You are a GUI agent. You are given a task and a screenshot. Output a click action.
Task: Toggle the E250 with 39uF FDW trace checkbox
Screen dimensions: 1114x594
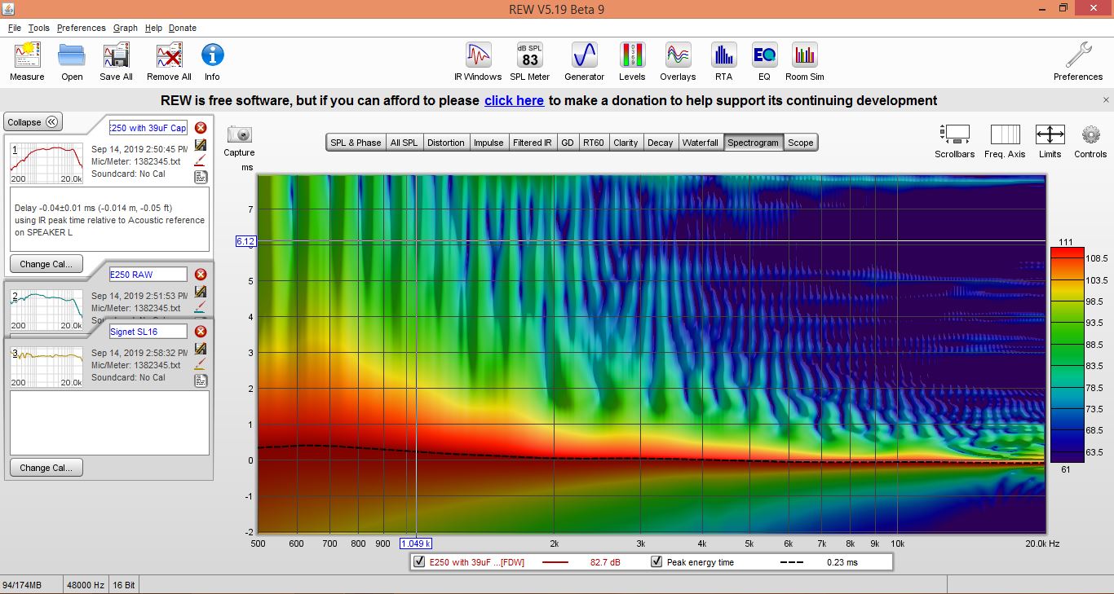pyautogui.click(x=419, y=562)
